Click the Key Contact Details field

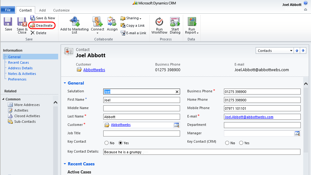[x=202, y=152]
